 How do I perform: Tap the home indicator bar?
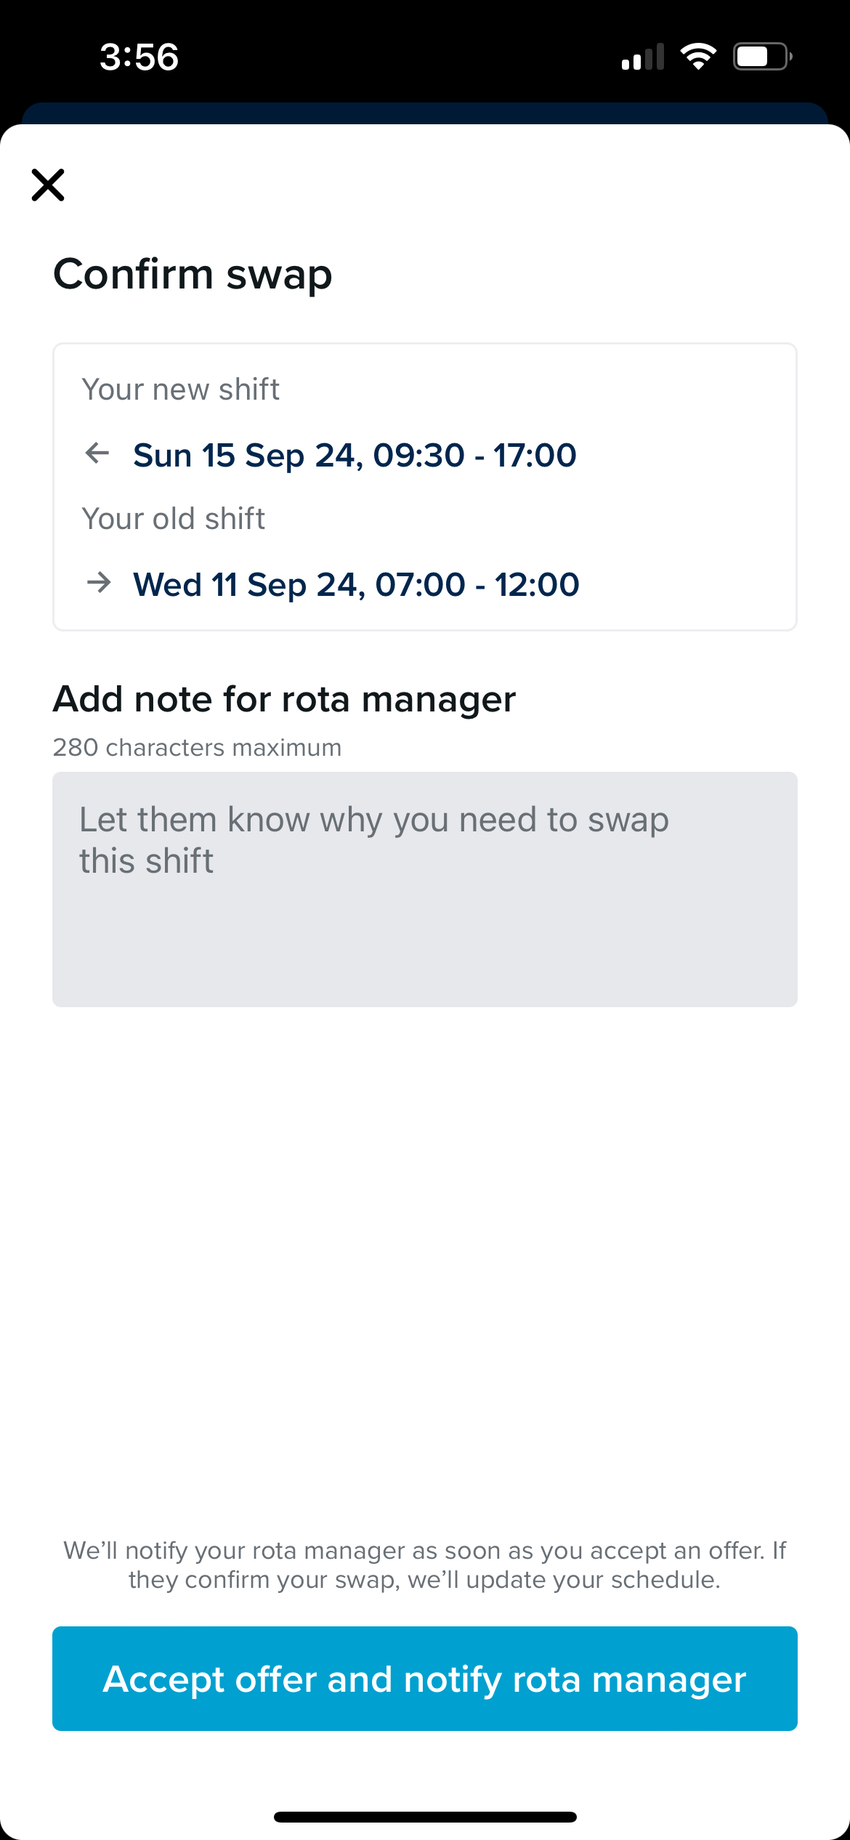pyautogui.click(x=425, y=1817)
